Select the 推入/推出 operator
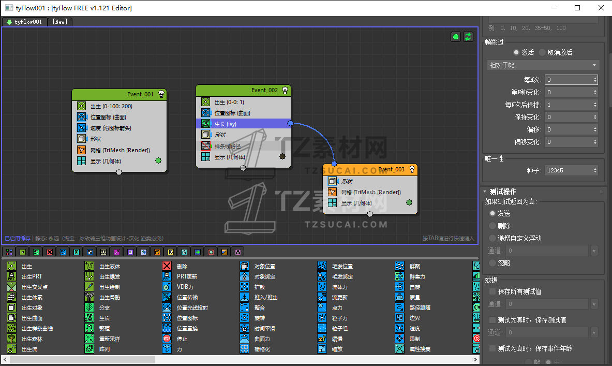This screenshot has width=612, height=366. (x=259, y=297)
